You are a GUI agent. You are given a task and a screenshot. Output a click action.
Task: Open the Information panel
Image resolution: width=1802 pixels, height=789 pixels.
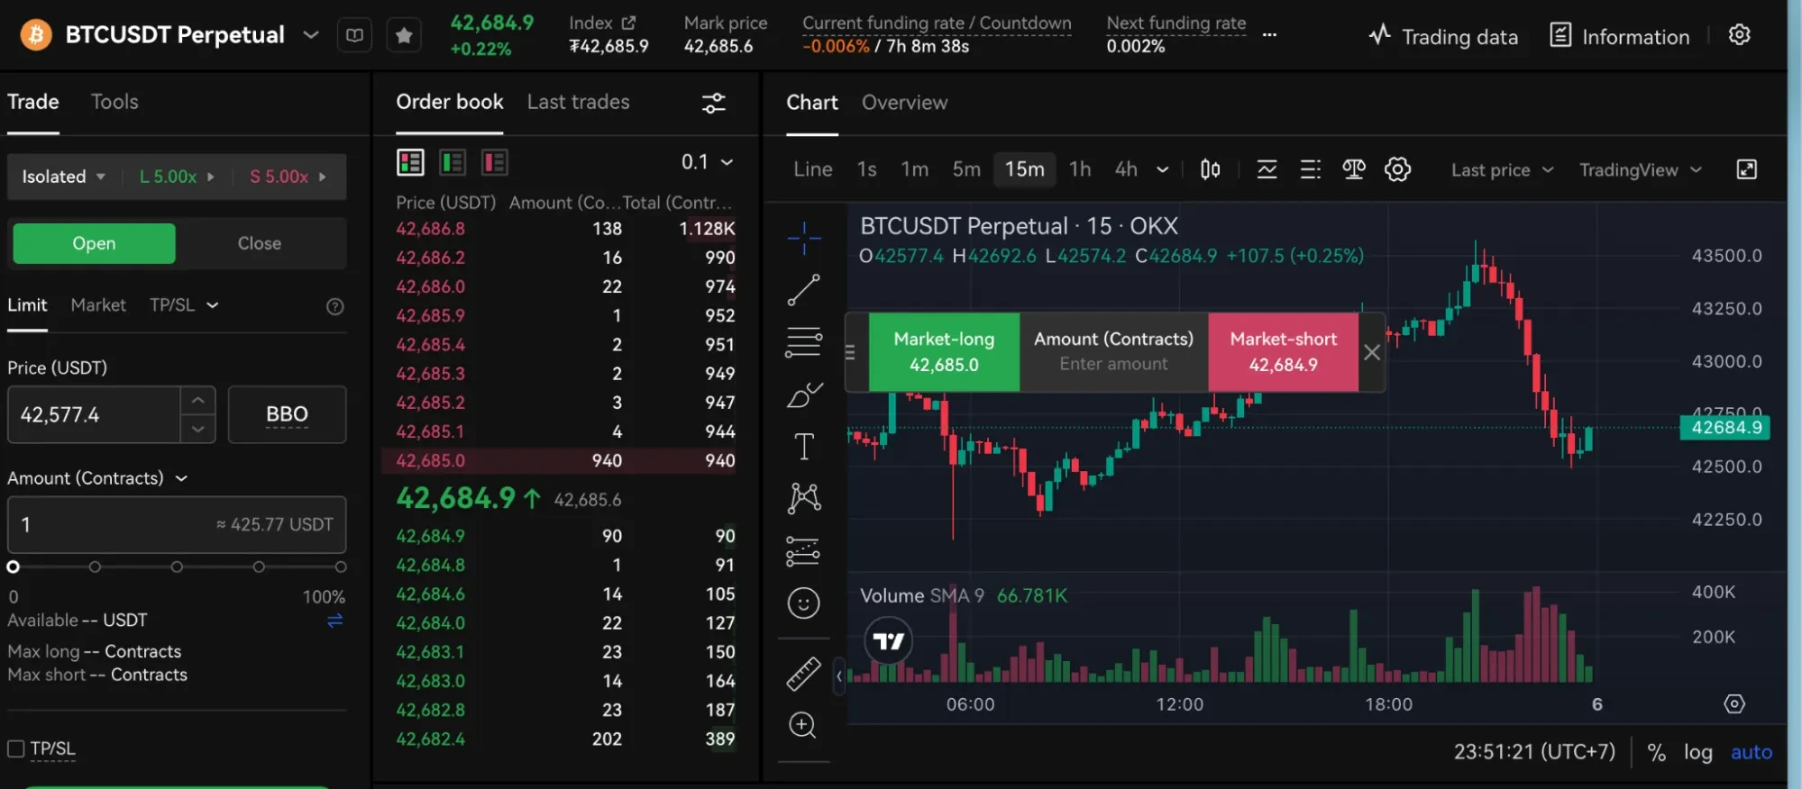[x=1619, y=37]
